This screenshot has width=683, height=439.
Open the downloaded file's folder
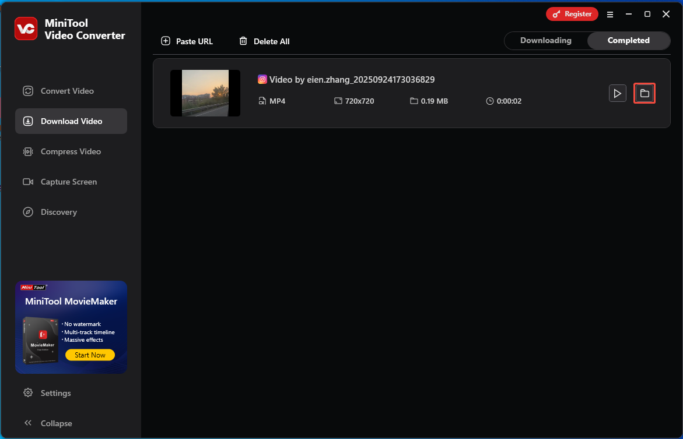pyautogui.click(x=645, y=93)
